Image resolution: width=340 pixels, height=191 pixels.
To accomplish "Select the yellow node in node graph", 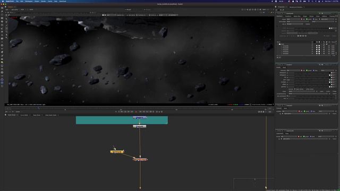I will pyautogui.click(x=117, y=152).
